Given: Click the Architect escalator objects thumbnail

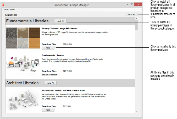Looking at the screenshot, I should click(x=23, y=100).
